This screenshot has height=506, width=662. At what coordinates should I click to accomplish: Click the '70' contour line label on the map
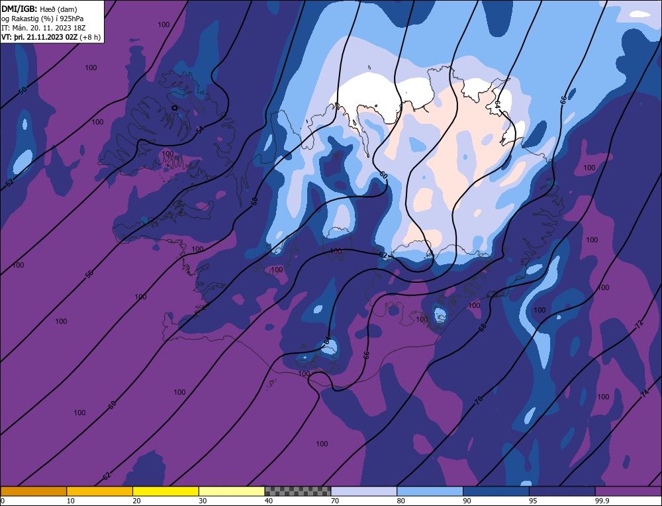479,400
